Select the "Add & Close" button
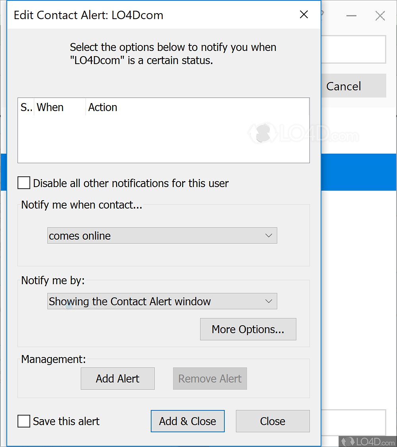The height and width of the screenshot is (447, 397). point(187,421)
